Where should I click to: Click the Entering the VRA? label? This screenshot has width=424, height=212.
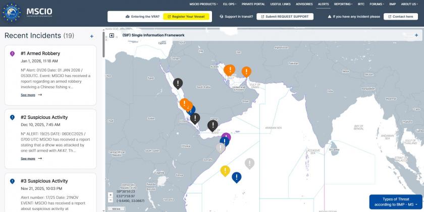click(145, 17)
